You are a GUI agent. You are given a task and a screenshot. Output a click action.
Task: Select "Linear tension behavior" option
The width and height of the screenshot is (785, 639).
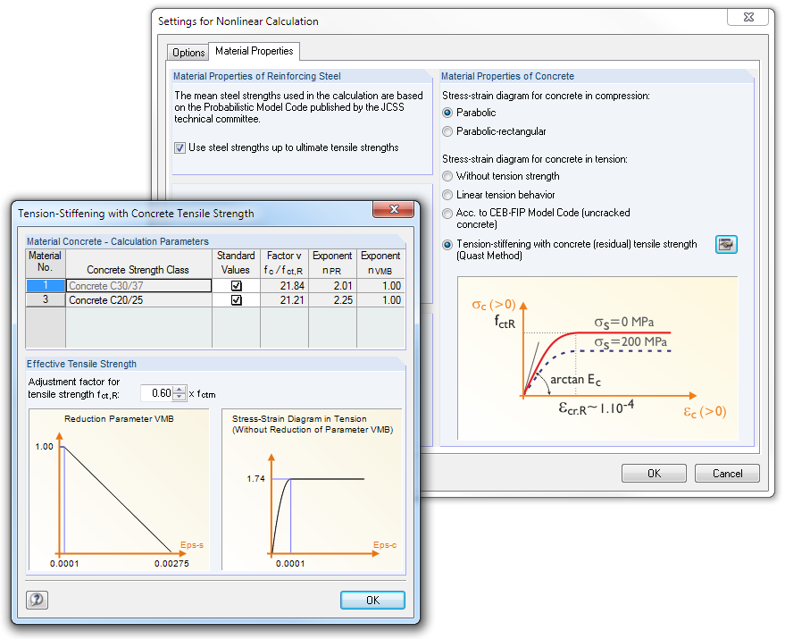click(x=447, y=194)
